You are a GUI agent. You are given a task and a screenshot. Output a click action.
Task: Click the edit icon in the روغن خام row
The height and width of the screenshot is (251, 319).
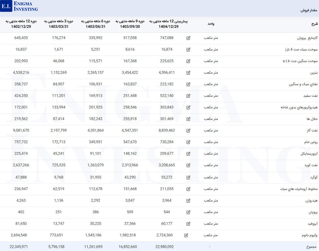[x=188, y=142]
